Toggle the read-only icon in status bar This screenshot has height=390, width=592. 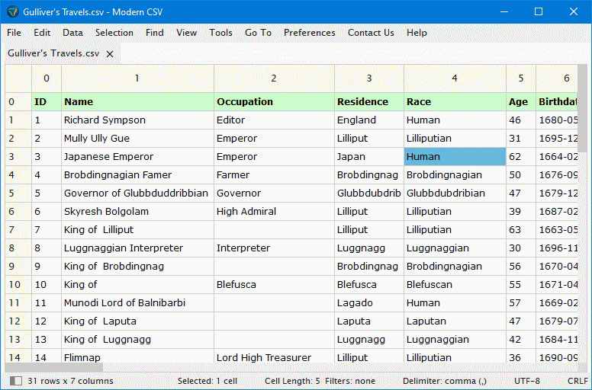pyautogui.click(x=15, y=381)
